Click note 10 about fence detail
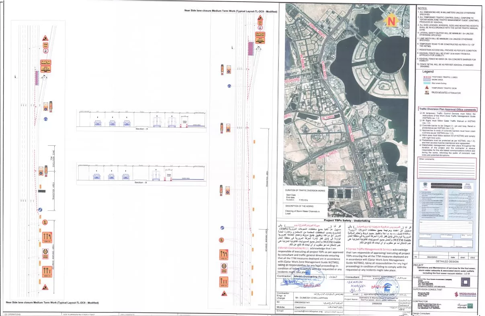Viewport: 485px width, 316px height. 446,65
